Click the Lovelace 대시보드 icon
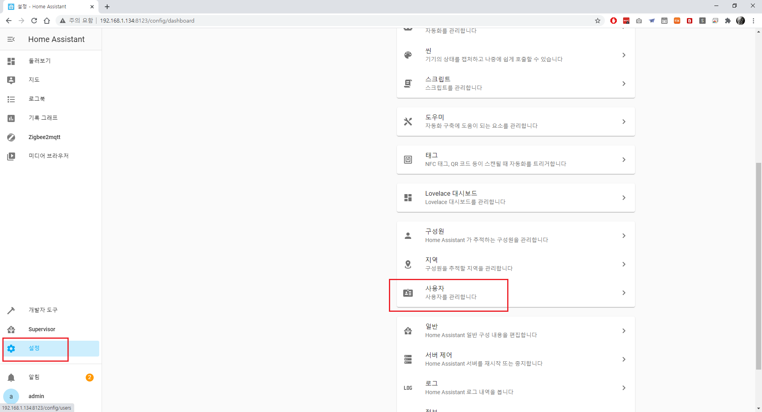The height and width of the screenshot is (412, 762). pyautogui.click(x=408, y=198)
